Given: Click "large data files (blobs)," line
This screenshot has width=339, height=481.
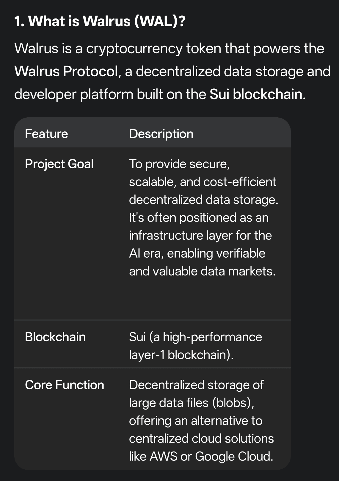Looking at the screenshot, I should pyautogui.click(x=192, y=403).
